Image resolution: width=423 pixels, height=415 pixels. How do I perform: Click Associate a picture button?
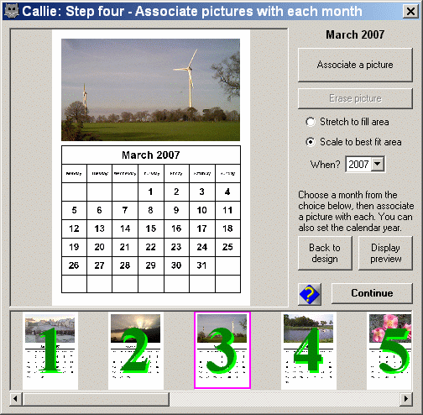[x=355, y=65]
